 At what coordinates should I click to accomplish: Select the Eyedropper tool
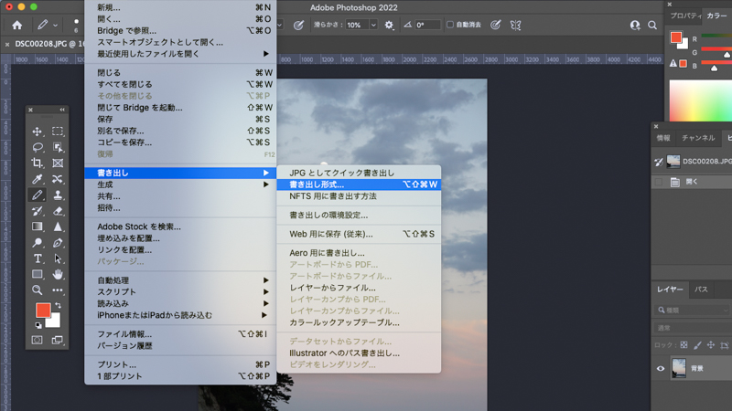37,179
